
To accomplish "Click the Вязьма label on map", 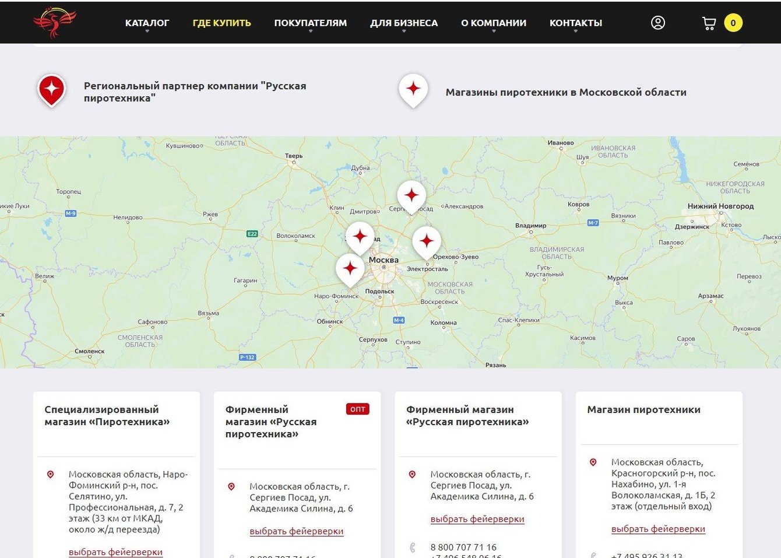I will pyautogui.click(x=209, y=313).
